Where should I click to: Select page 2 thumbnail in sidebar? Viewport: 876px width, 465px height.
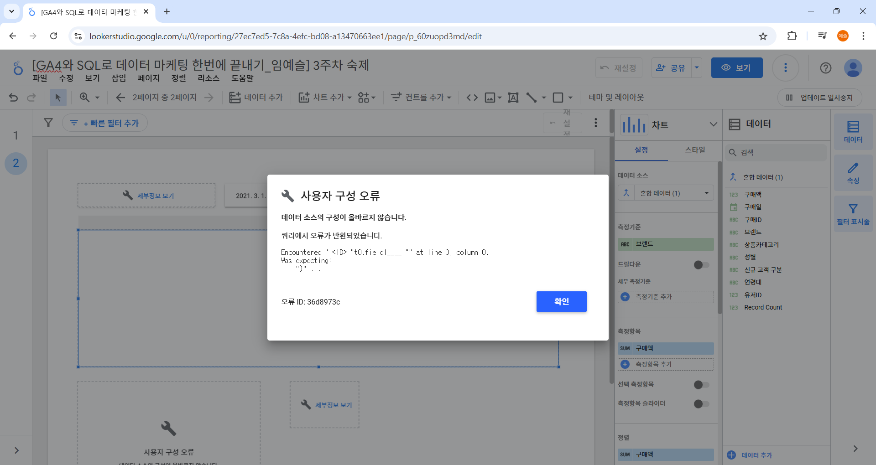(16, 163)
